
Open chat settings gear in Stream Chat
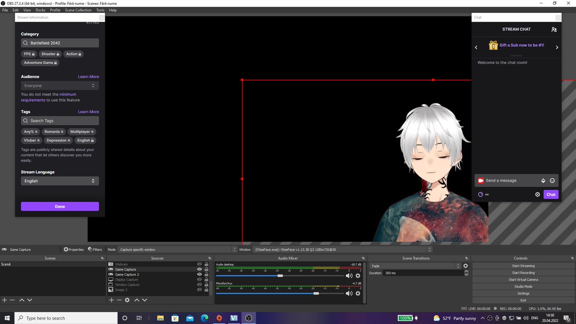point(538,194)
